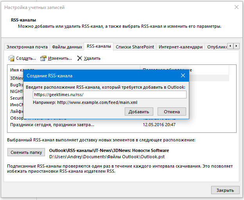Click the Создать... text label
Image resolution: width=244 pixels, height=200 pixels.
point(26,58)
